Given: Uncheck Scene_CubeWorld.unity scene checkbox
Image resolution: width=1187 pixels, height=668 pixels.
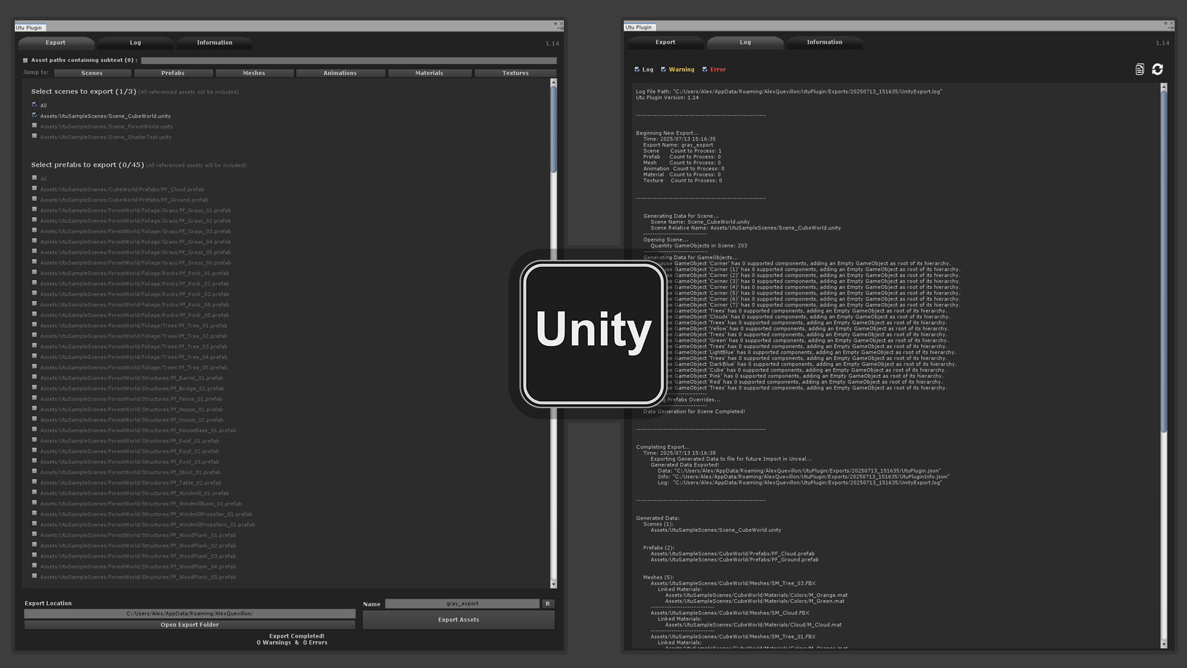Looking at the screenshot, I should coord(35,115).
